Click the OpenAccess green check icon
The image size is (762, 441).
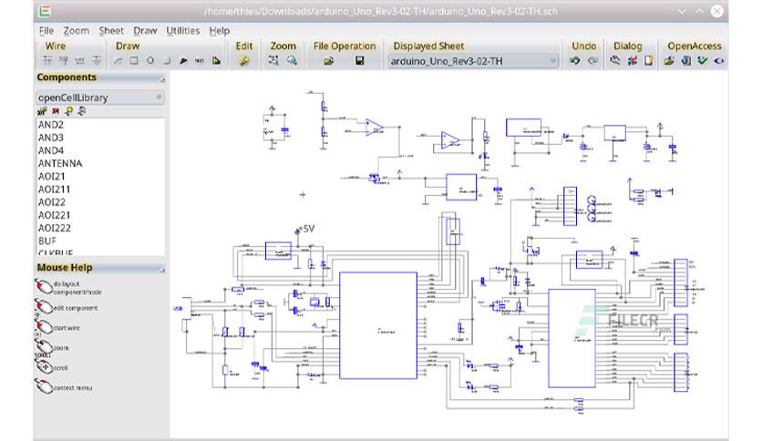pos(702,61)
